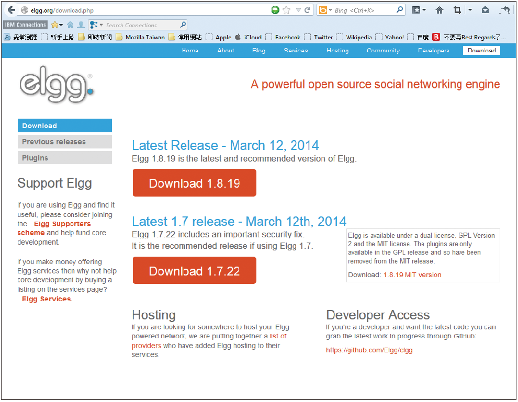Go back with the browser back arrow
Screen dimensions: 518x402
click(12, 10)
